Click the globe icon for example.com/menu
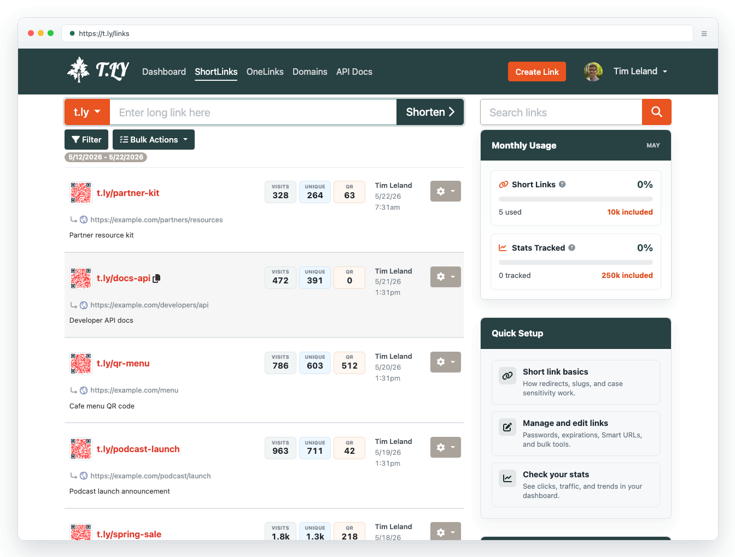735x557 pixels. [84, 390]
